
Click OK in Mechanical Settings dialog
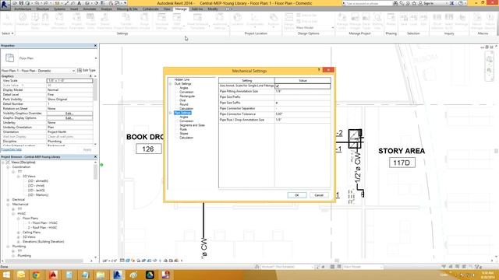pyautogui.click(x=297, y=195)
